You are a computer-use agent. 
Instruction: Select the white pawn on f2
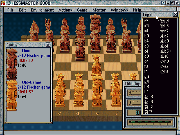[x=115, y=76]
